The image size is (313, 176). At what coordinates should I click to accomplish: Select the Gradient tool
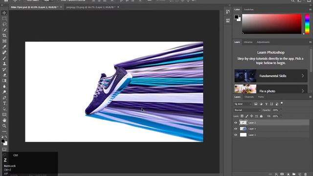click(x=4, y=81)
